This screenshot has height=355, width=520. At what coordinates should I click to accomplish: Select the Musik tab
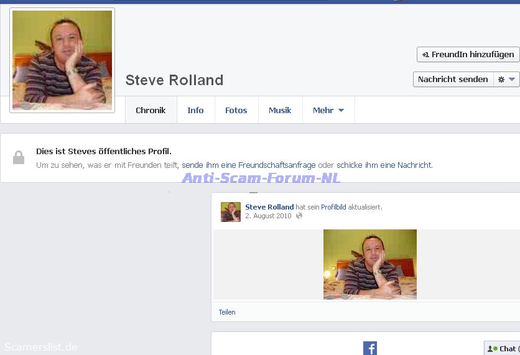click(x=280, y=110)
